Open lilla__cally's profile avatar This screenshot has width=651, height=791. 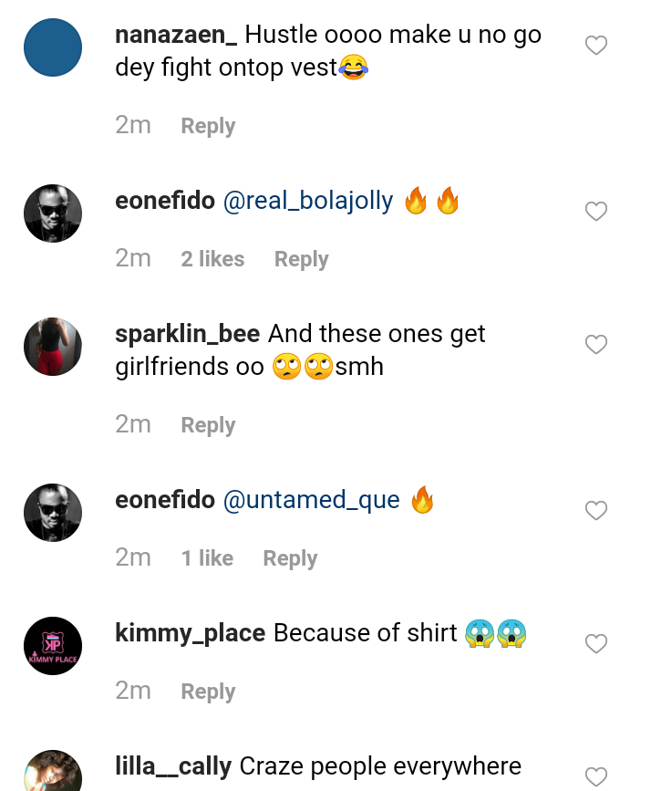(53, 771)
